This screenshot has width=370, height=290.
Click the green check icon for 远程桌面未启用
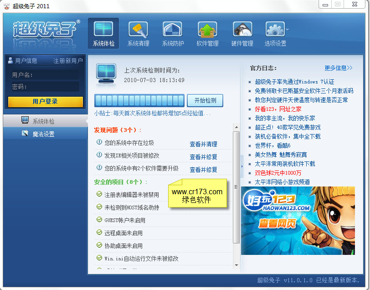(99, 232)
